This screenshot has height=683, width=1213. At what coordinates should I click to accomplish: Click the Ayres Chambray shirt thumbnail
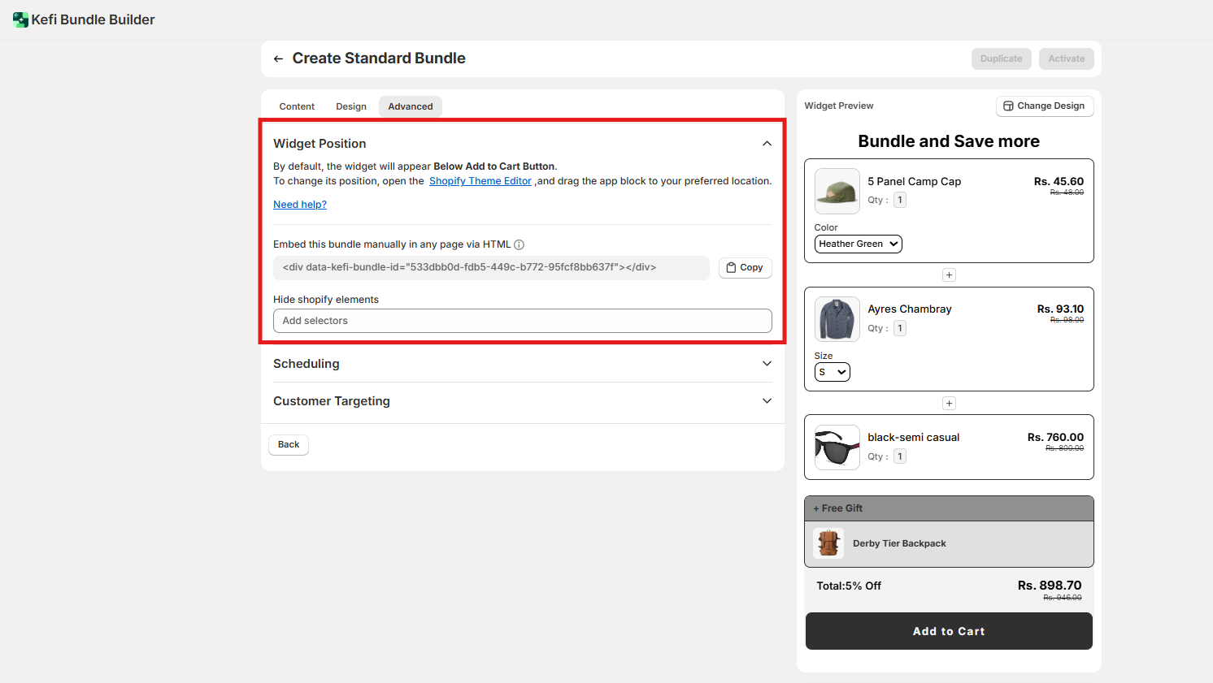[x=837, y=319]
